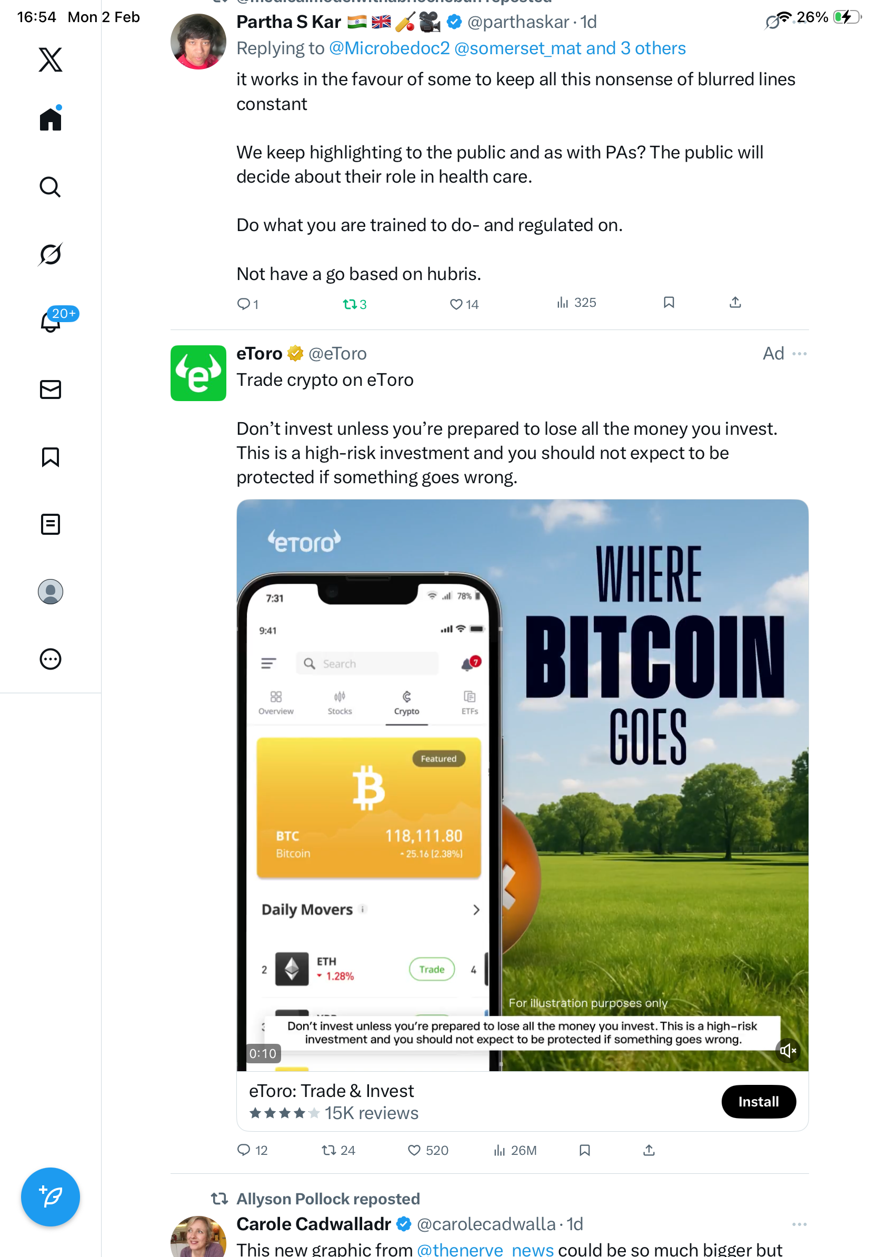The width and height of the screenshot is (878, 1257).
Task: Undo the repost on Partha's tweet
Action: pos(354,304)
